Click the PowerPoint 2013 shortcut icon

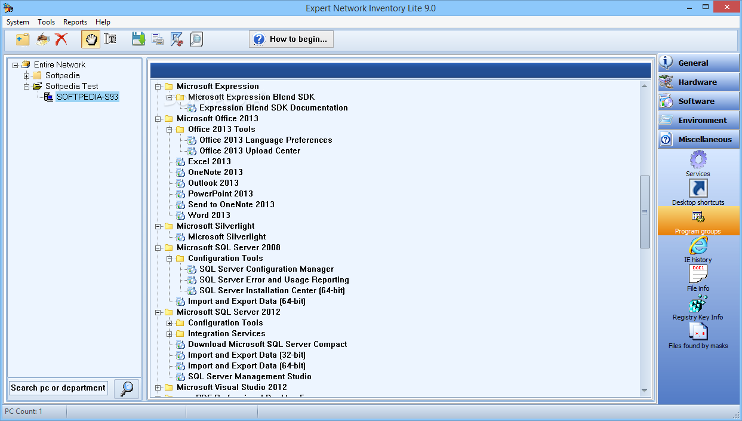[180, 194]
